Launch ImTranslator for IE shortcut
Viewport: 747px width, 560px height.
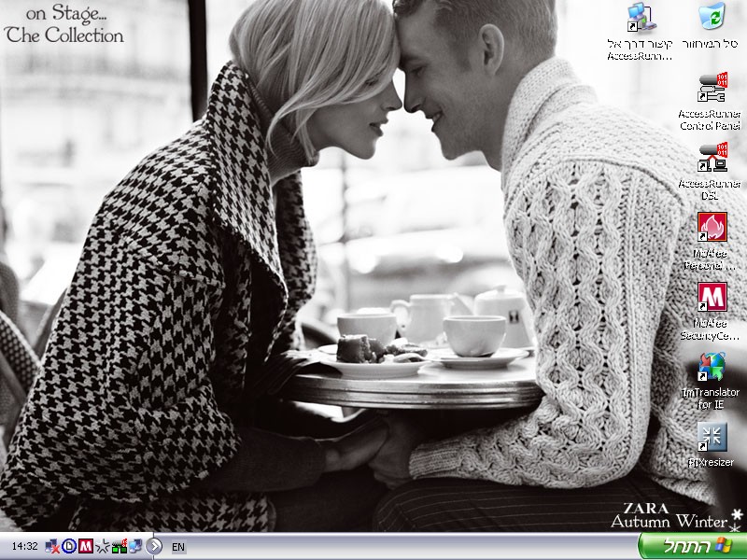click(x=712, y=367)
